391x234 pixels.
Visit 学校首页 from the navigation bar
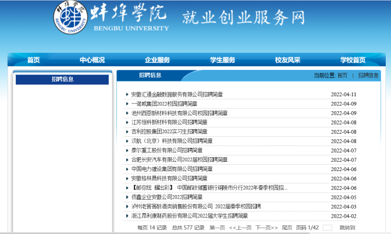tap(353, 60)
